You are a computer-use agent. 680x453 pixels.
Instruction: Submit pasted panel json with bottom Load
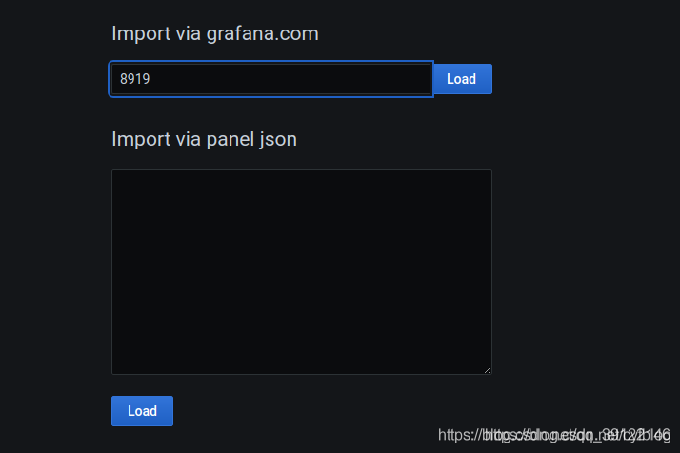[x=142, y=411]
